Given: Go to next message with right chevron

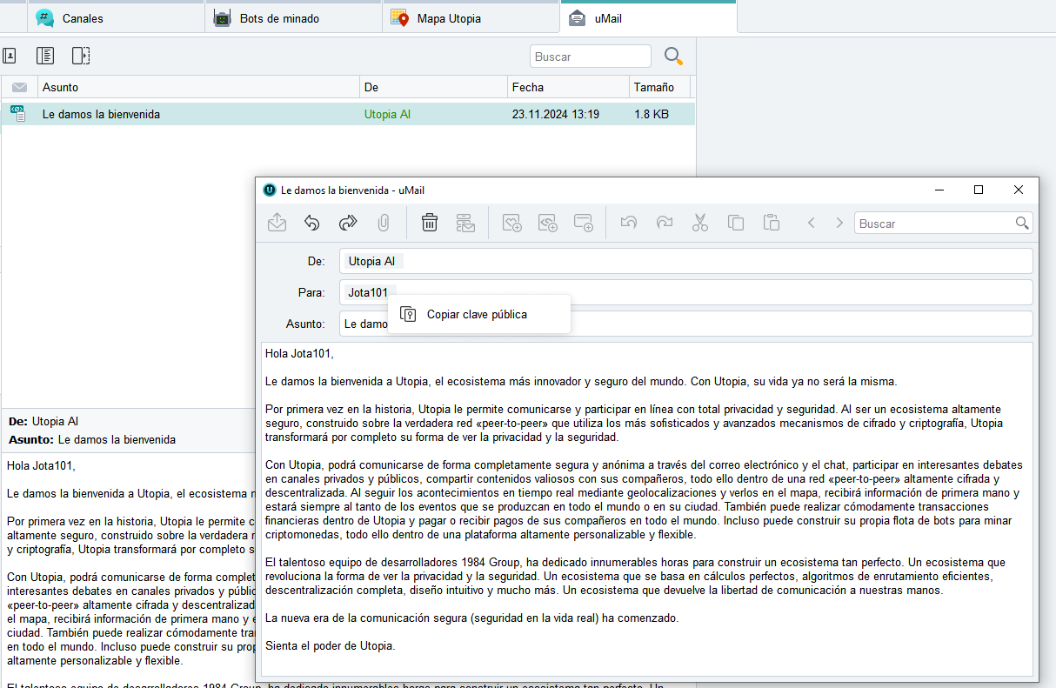Looking at the screenshot, I should coord(839,223).
